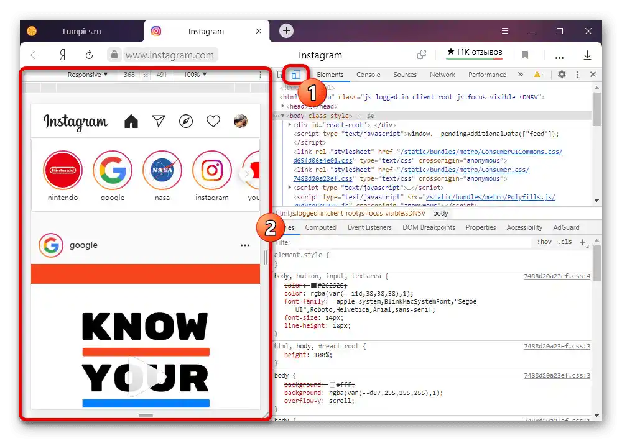Open DevTools more options kebab menu
The image size is (622, 441).
pyautogui.click(x=578, y=75)
